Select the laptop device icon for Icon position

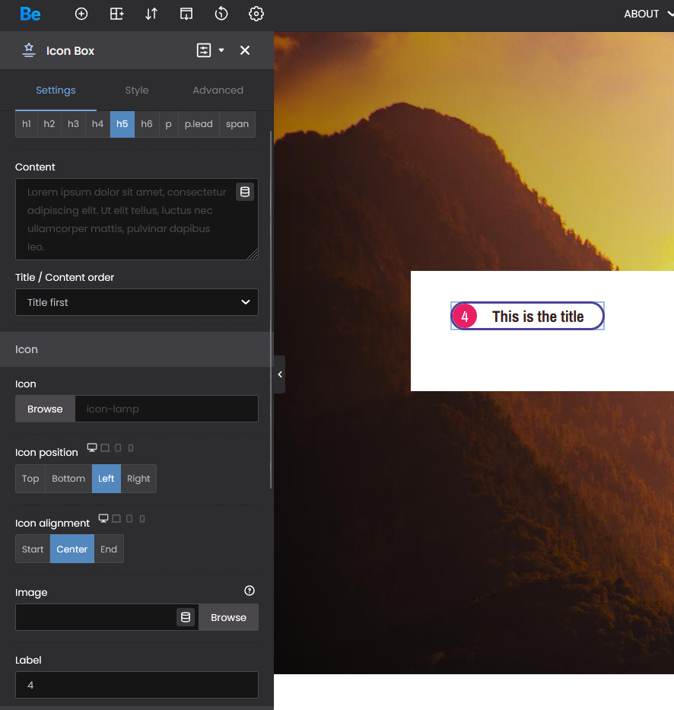(x=105, y=448)
